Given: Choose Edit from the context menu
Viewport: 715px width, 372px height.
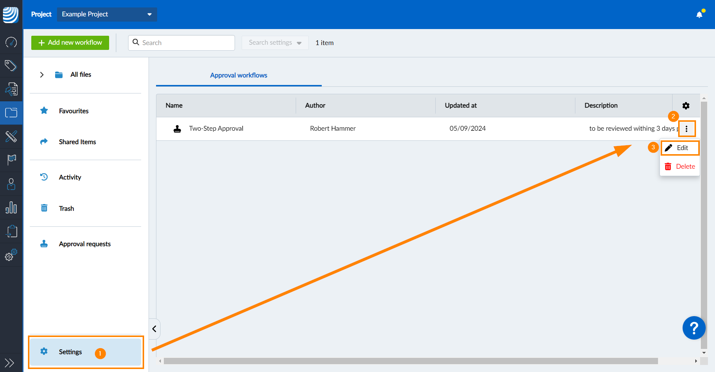Looking at the screenshot, I should click(x=680, y=148).
